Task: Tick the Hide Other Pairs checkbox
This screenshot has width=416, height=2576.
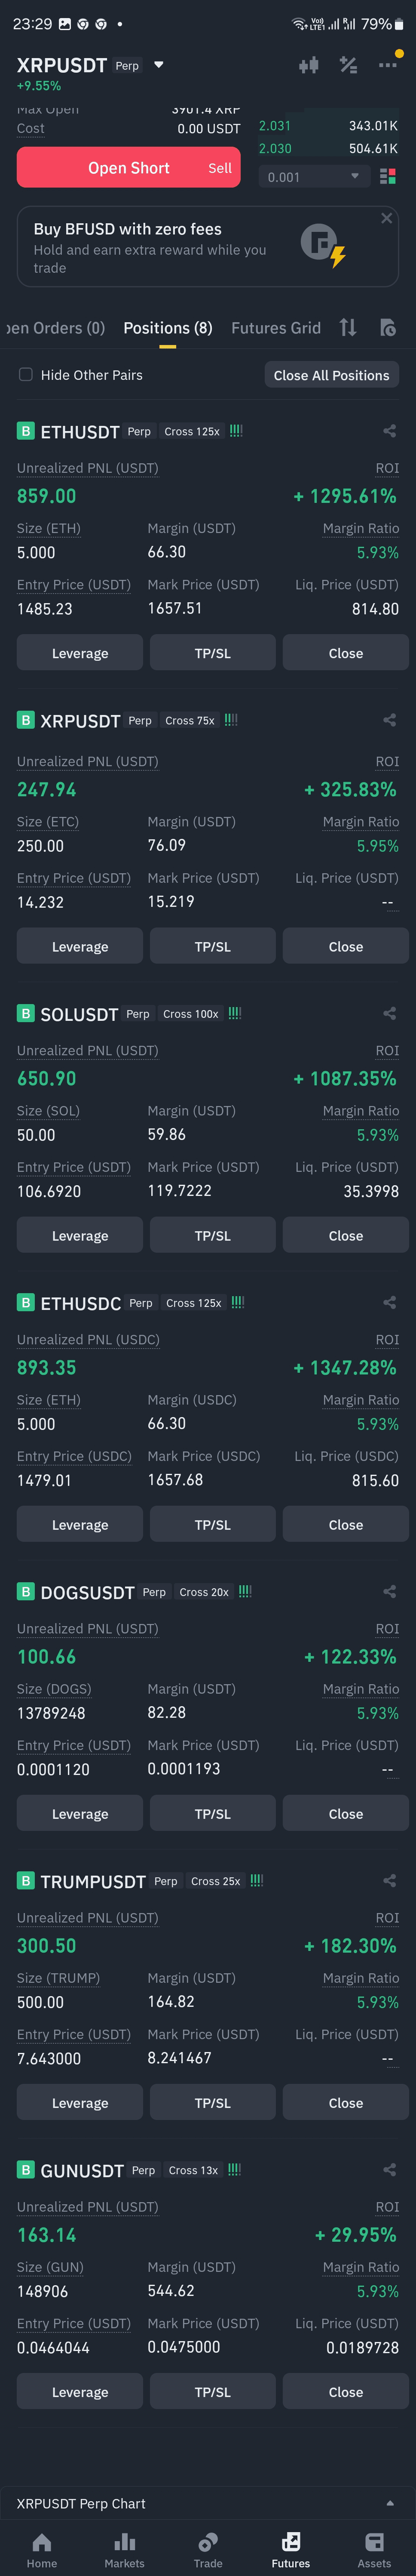Action: click(26, 375)
